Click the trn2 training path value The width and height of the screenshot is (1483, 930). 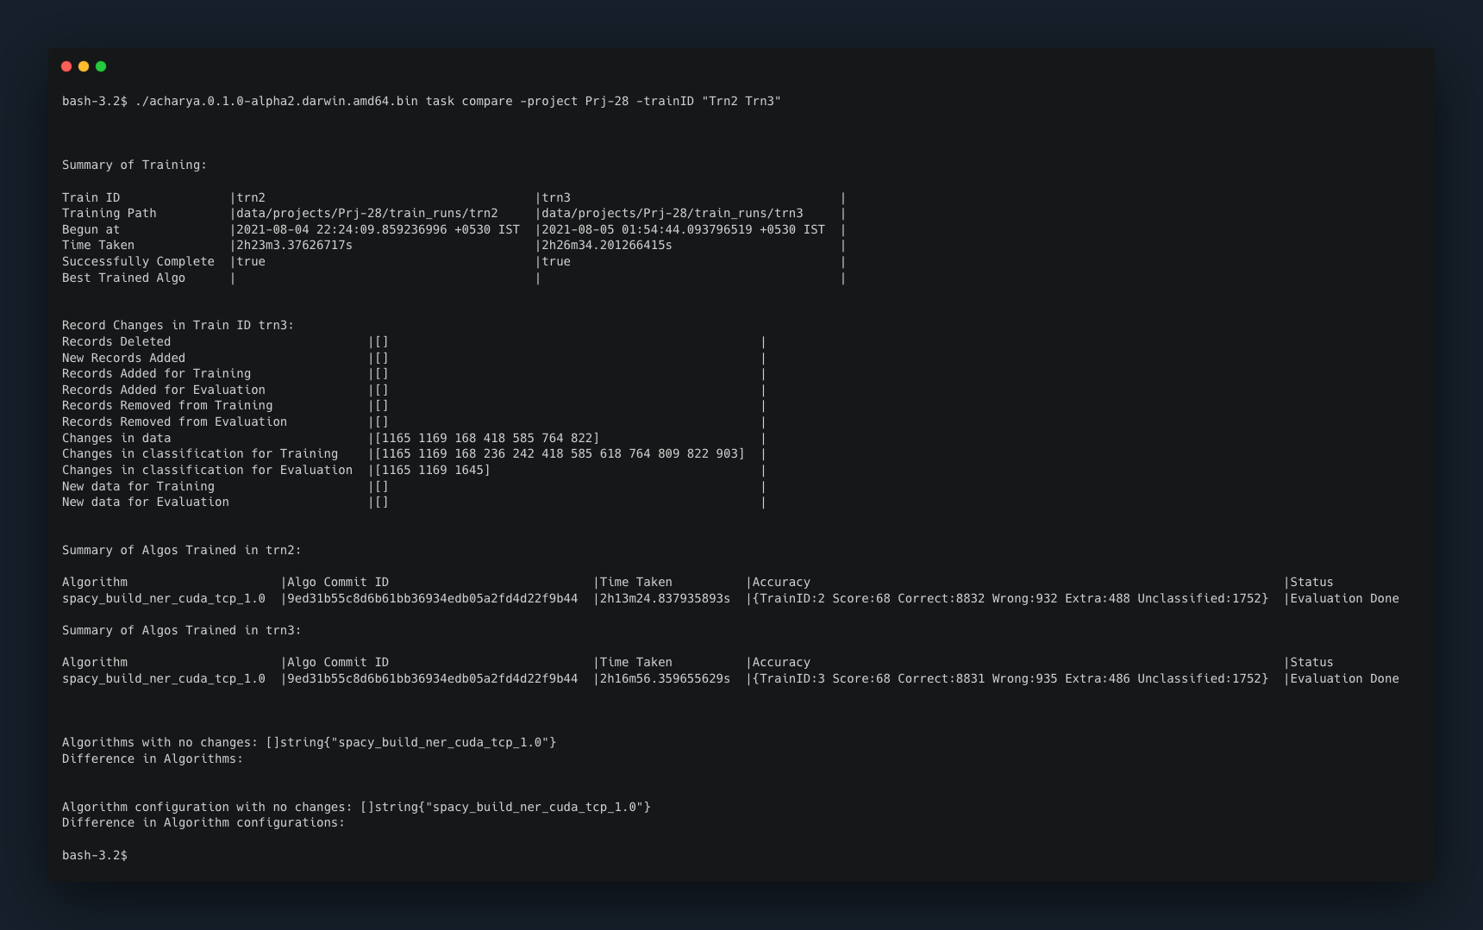click(367, 214)
